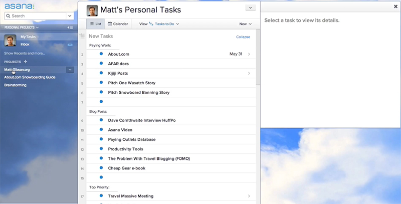The height and width of the screenshot is (204, 401).
Task: Open the New dropdown menu
Action: click(x=245, y=24)
